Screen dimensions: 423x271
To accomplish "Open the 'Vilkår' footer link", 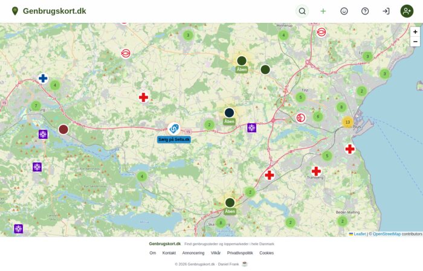I will click(x=216, y=253).
